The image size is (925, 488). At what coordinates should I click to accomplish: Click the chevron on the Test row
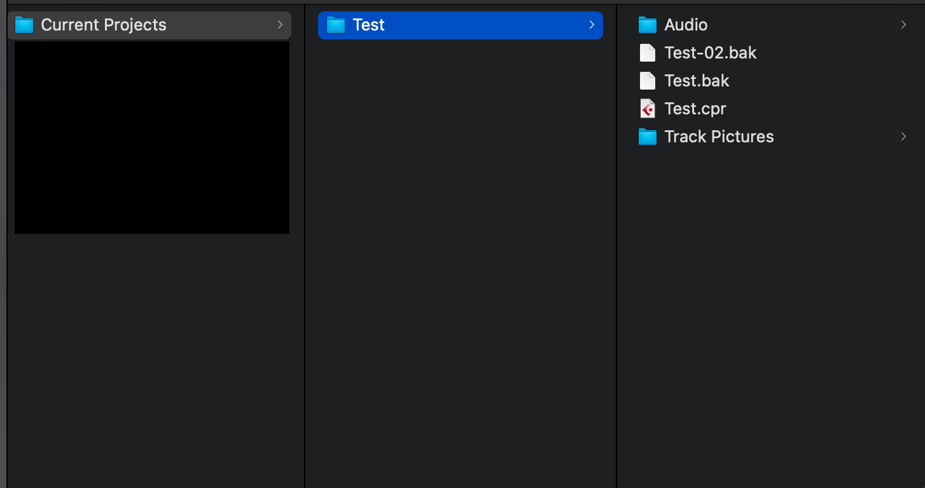(x=592, y=25)
